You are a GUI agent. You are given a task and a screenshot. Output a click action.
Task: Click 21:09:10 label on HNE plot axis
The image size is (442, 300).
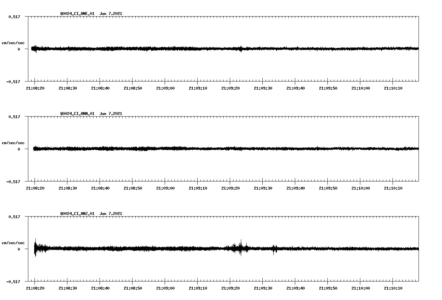pyautogui.click(x=198, y=88)
